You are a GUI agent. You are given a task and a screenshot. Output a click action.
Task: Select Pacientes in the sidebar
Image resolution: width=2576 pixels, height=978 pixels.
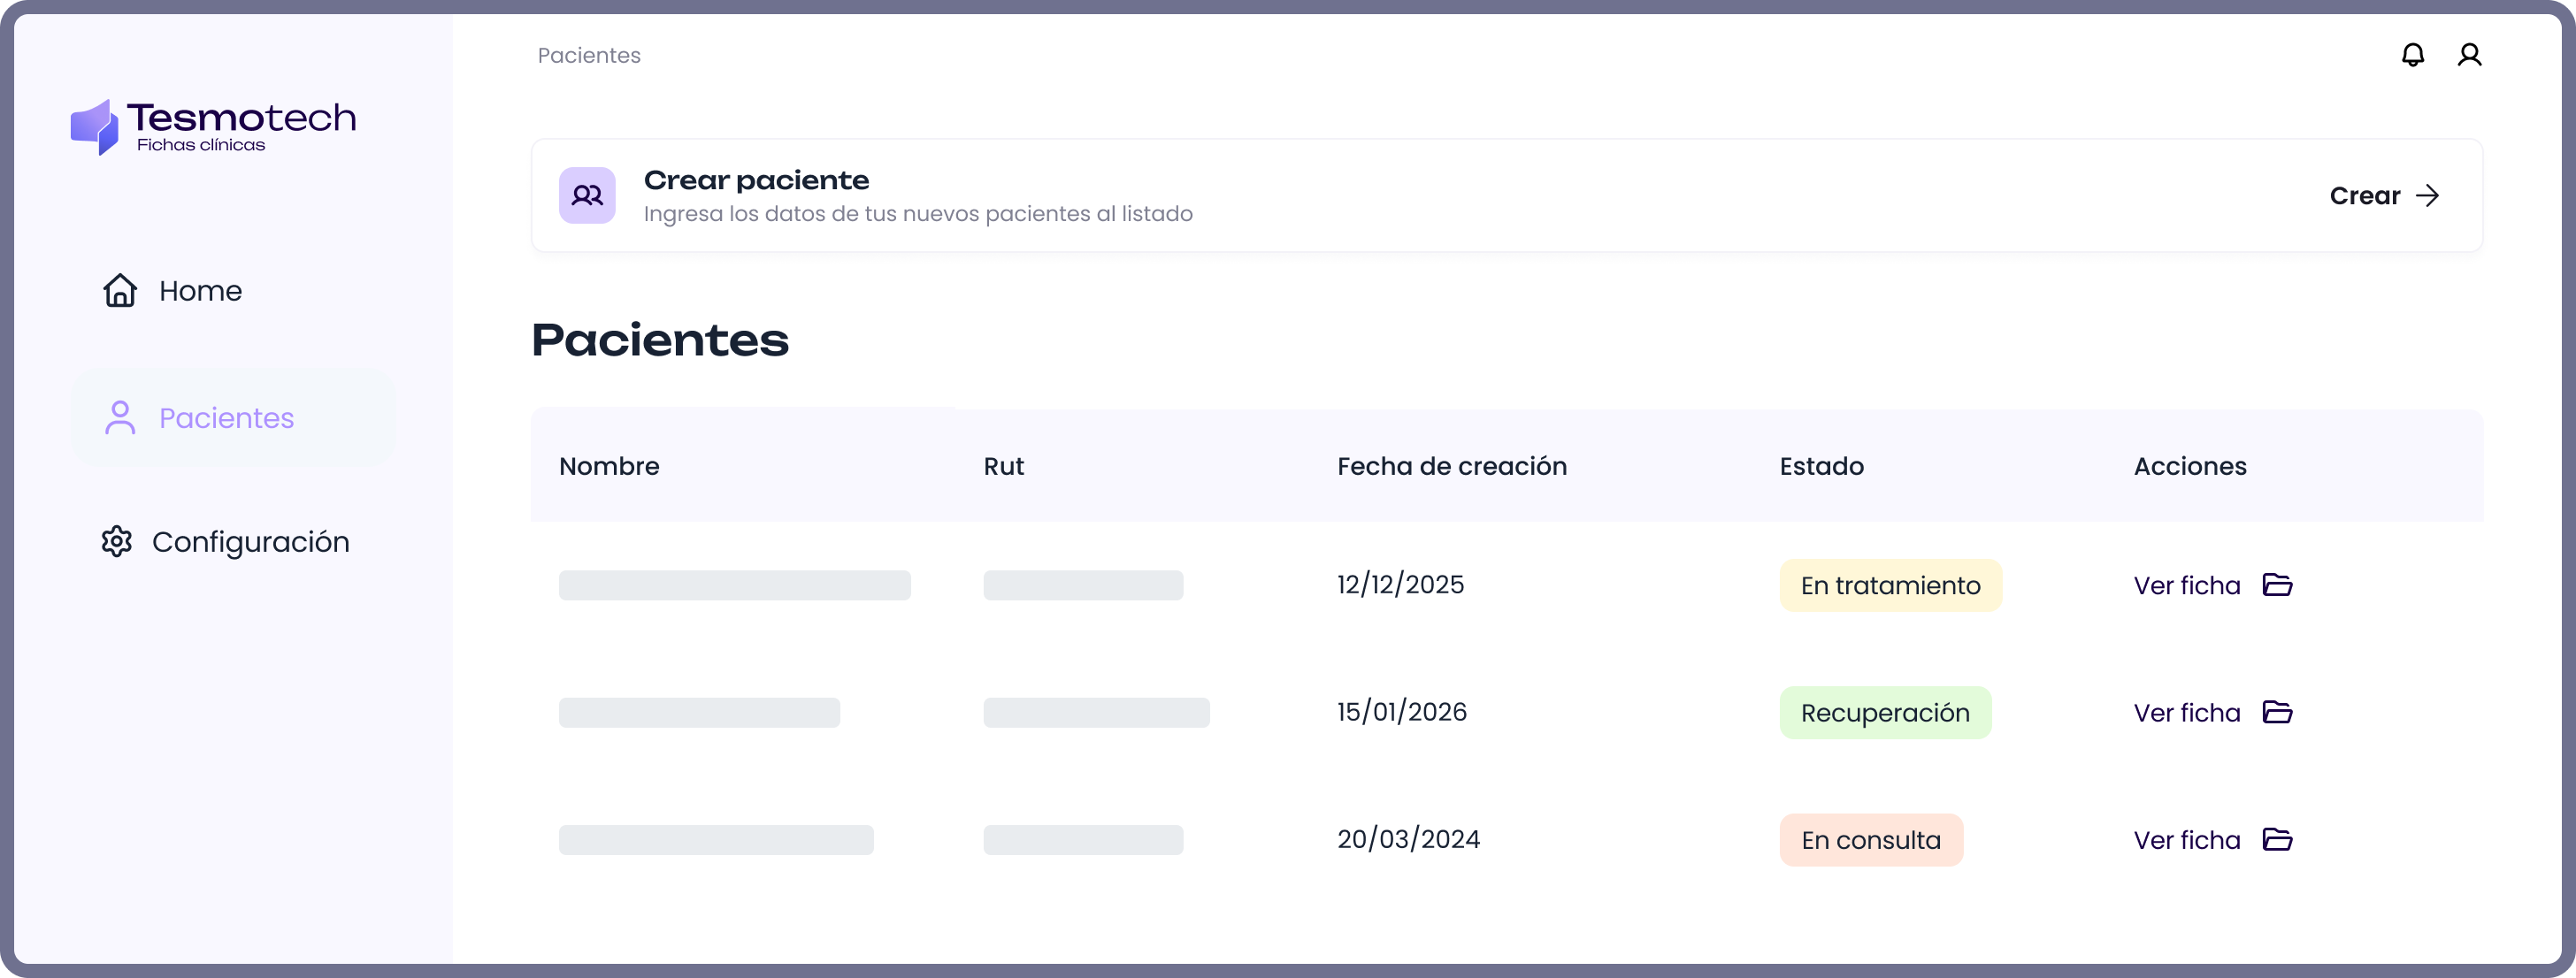[x=226, y=418]
